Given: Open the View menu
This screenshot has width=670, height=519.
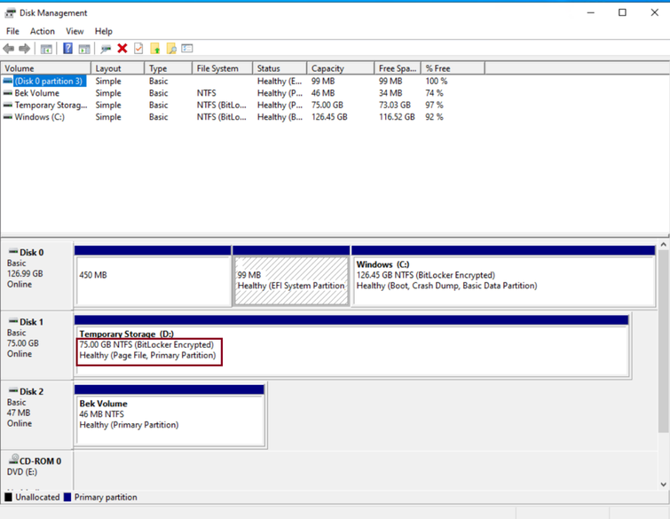Looking at the screenshot, I should [x=75, y=31].
